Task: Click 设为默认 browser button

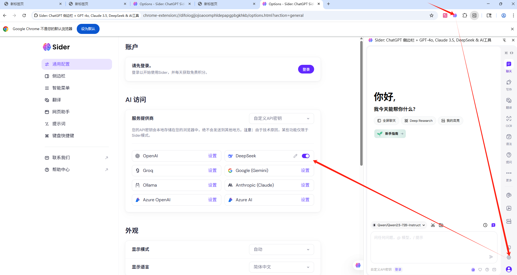Action: point(88,29)
